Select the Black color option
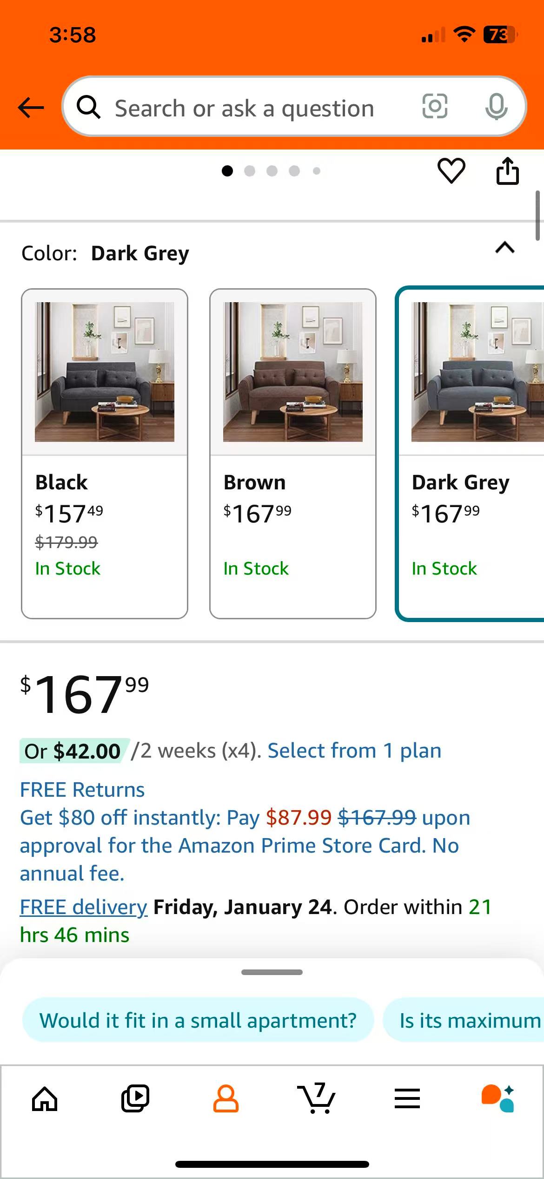 tap(105, 453)
